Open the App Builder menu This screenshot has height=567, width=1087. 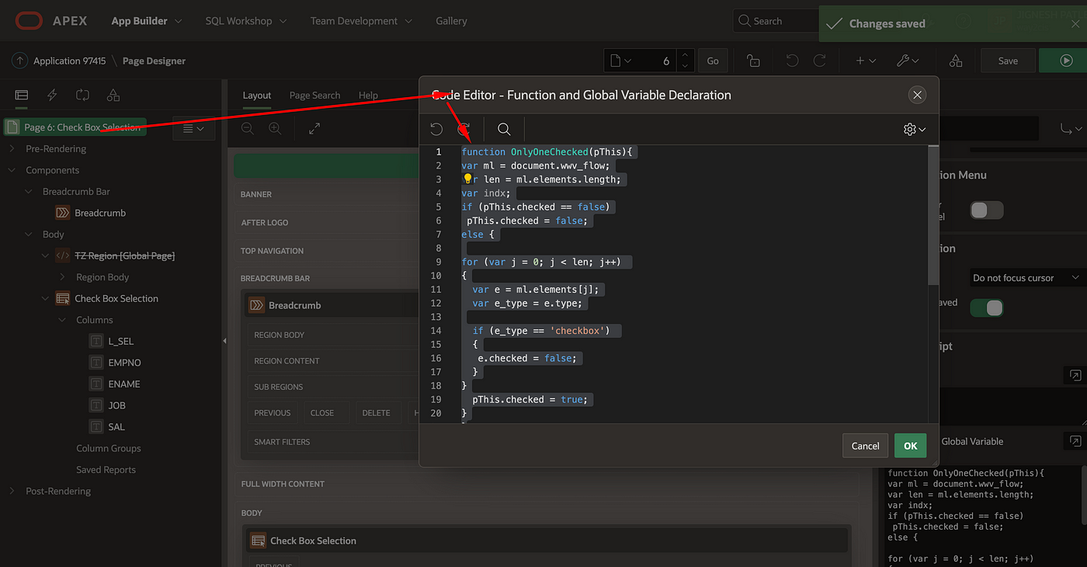click(x=146, y=21)
